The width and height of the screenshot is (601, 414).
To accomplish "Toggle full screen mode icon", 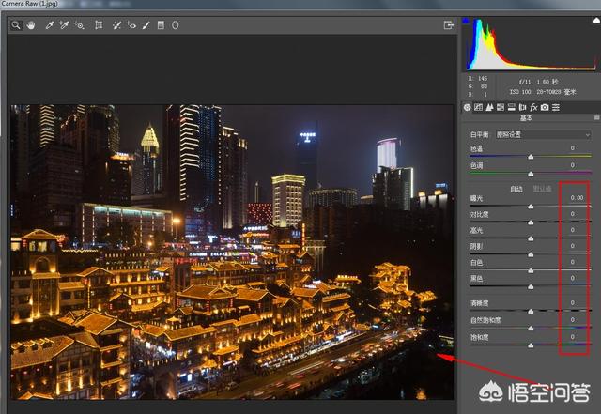I will click(x=448, y=25).
